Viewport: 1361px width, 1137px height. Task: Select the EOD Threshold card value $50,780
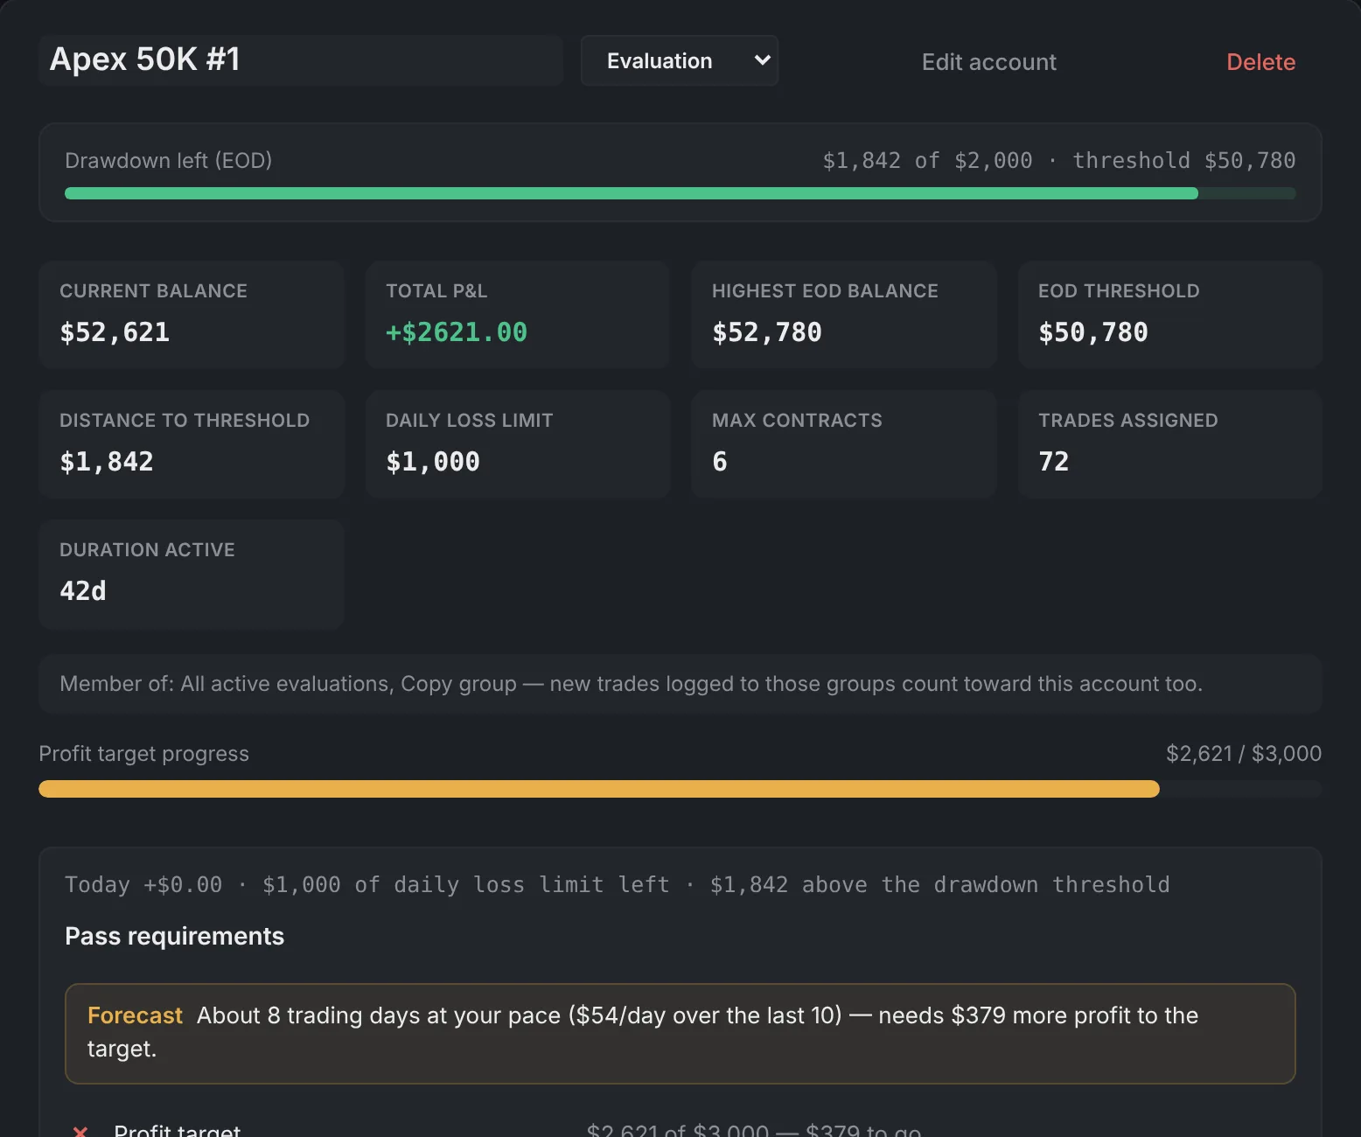click(1093, 332)
